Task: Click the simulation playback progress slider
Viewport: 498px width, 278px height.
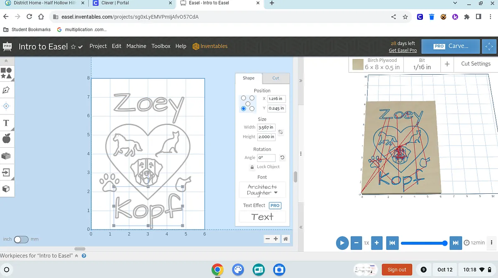Action: point(423,243)
